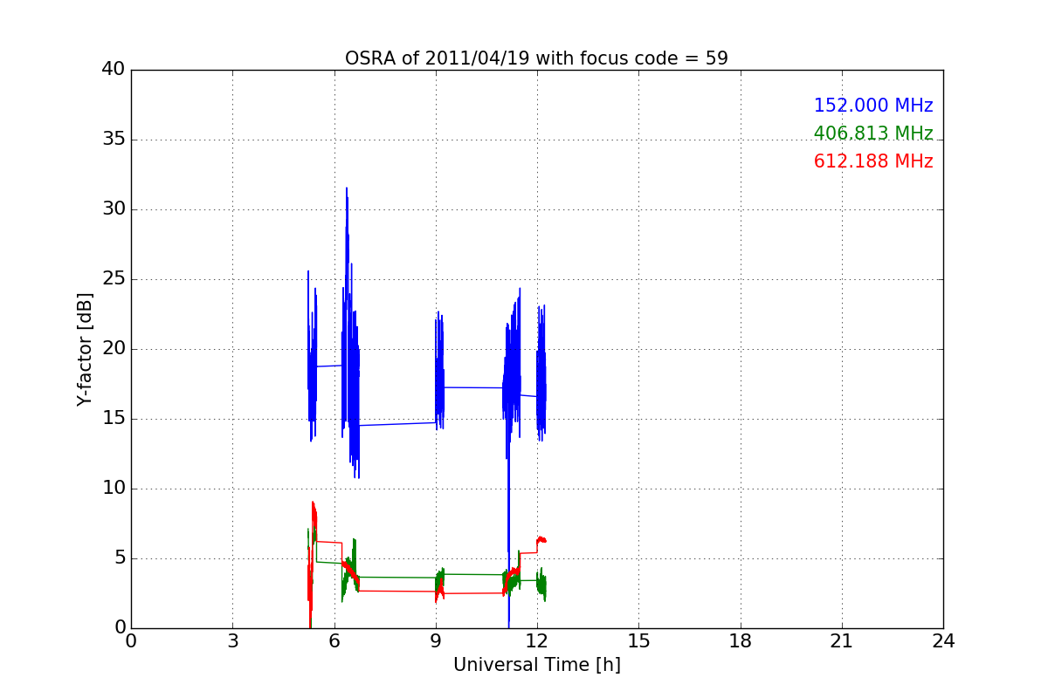Image resolution: width=1048 pixels, height=698 pixels.
Task: Click the x-axis tick label '12'
Action: (x=537, y=641)
